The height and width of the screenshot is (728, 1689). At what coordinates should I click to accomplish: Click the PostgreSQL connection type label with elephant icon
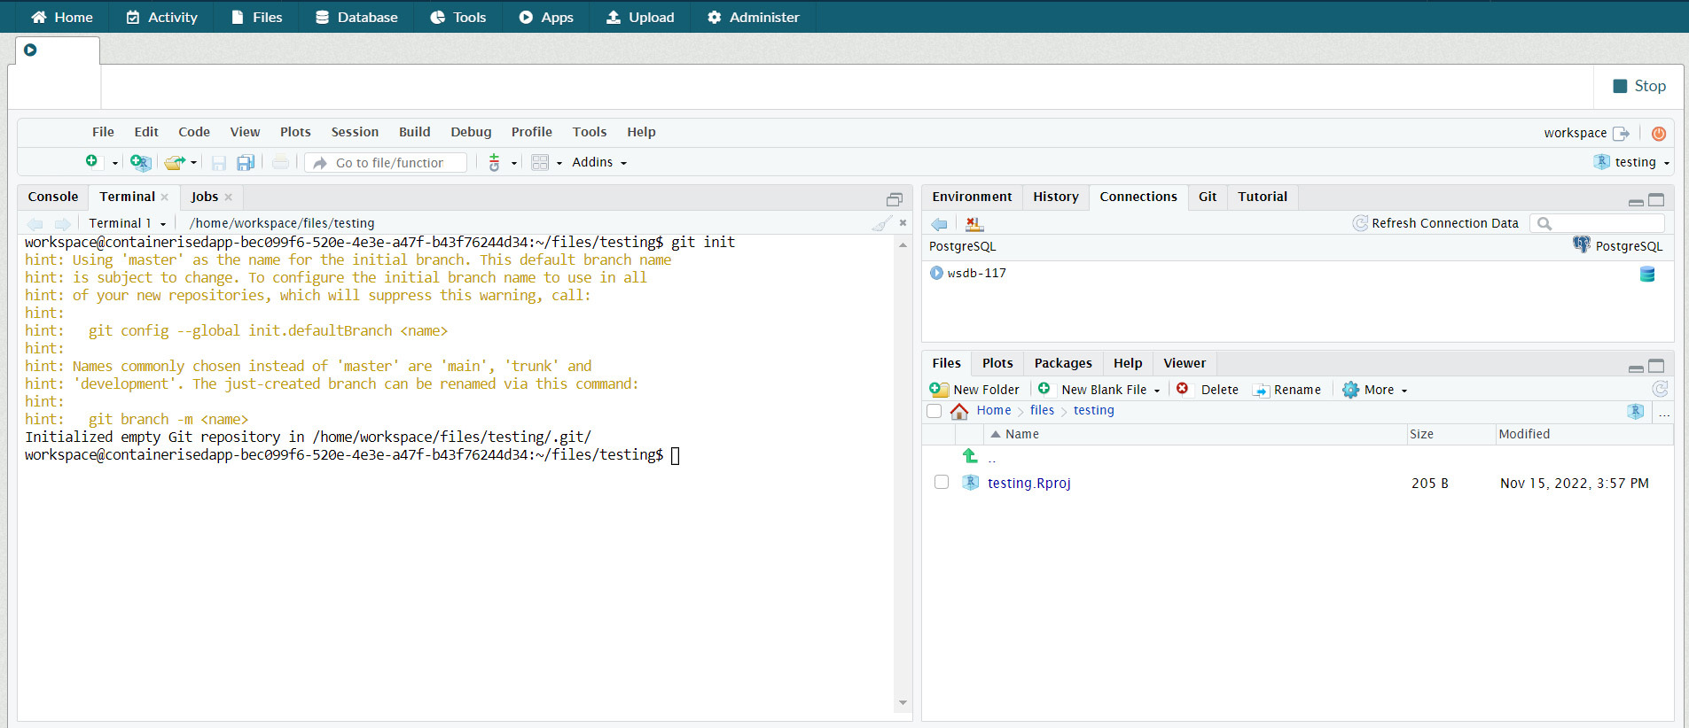pyautogui.click(x=1618, y=246)
